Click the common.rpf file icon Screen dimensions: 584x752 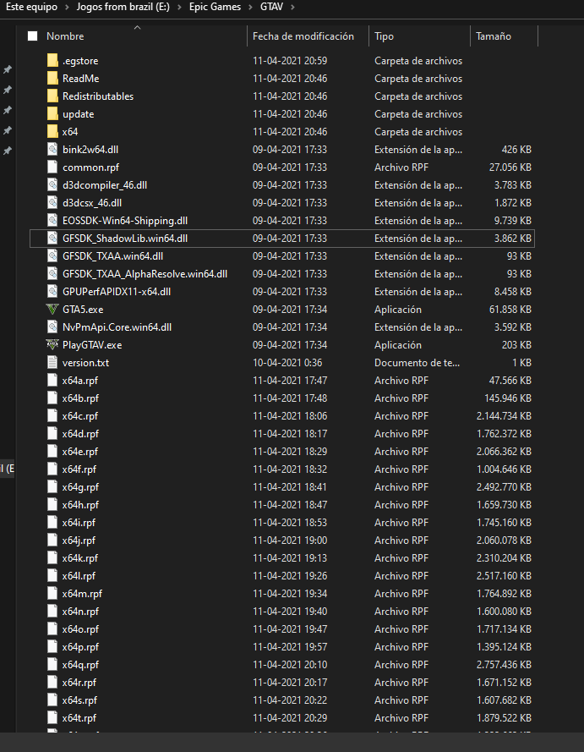click(x=52, y=167)
